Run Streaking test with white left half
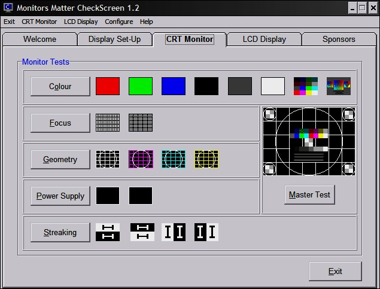The width and height of the screenshot is (380, 289). pos(174,232)
